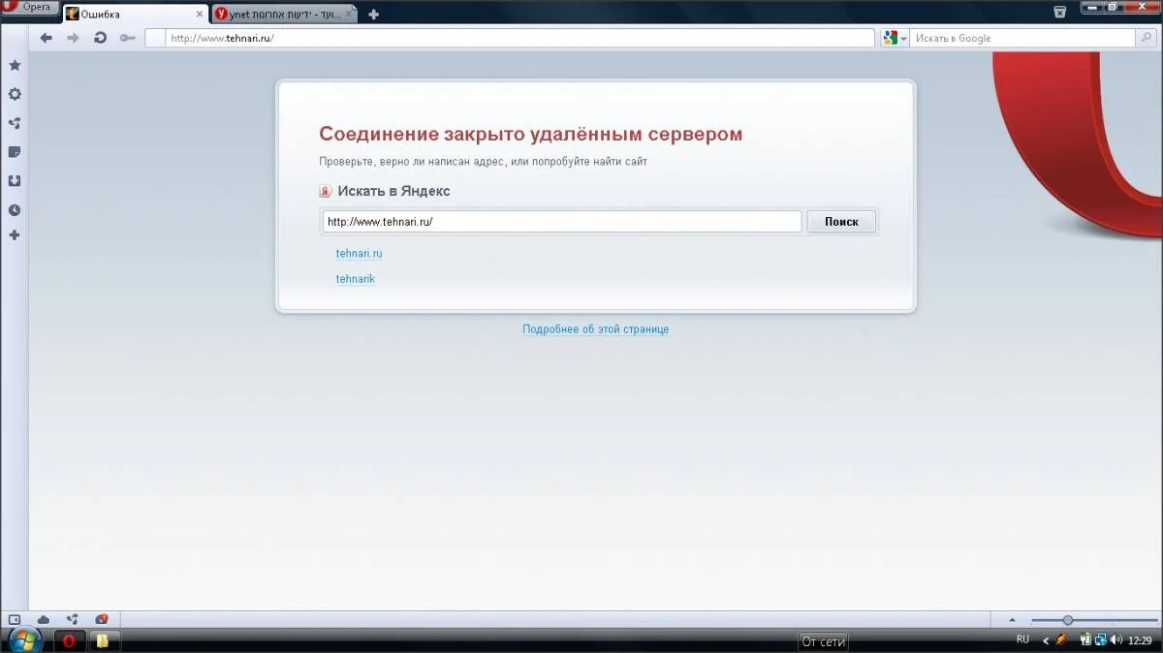Open the Google search engine dropdown
This screenshot has width=1163, height=653.
(895, 38)
